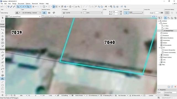Click the fill type 25% preview swatch
Viewport: 177px width, 99px height.
coord(85,13)
